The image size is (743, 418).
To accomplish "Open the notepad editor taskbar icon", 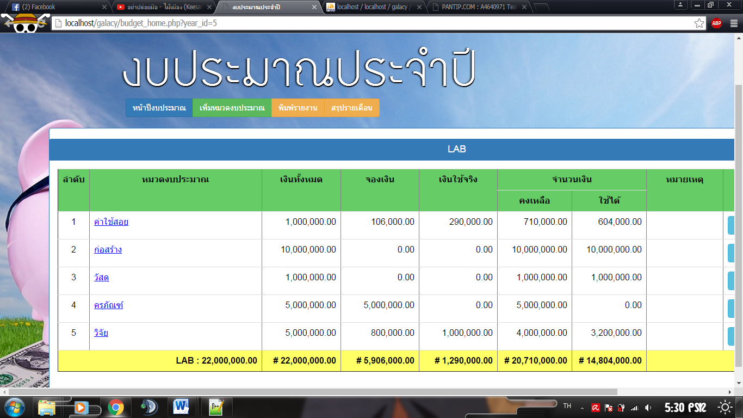I will click(216, 407).
